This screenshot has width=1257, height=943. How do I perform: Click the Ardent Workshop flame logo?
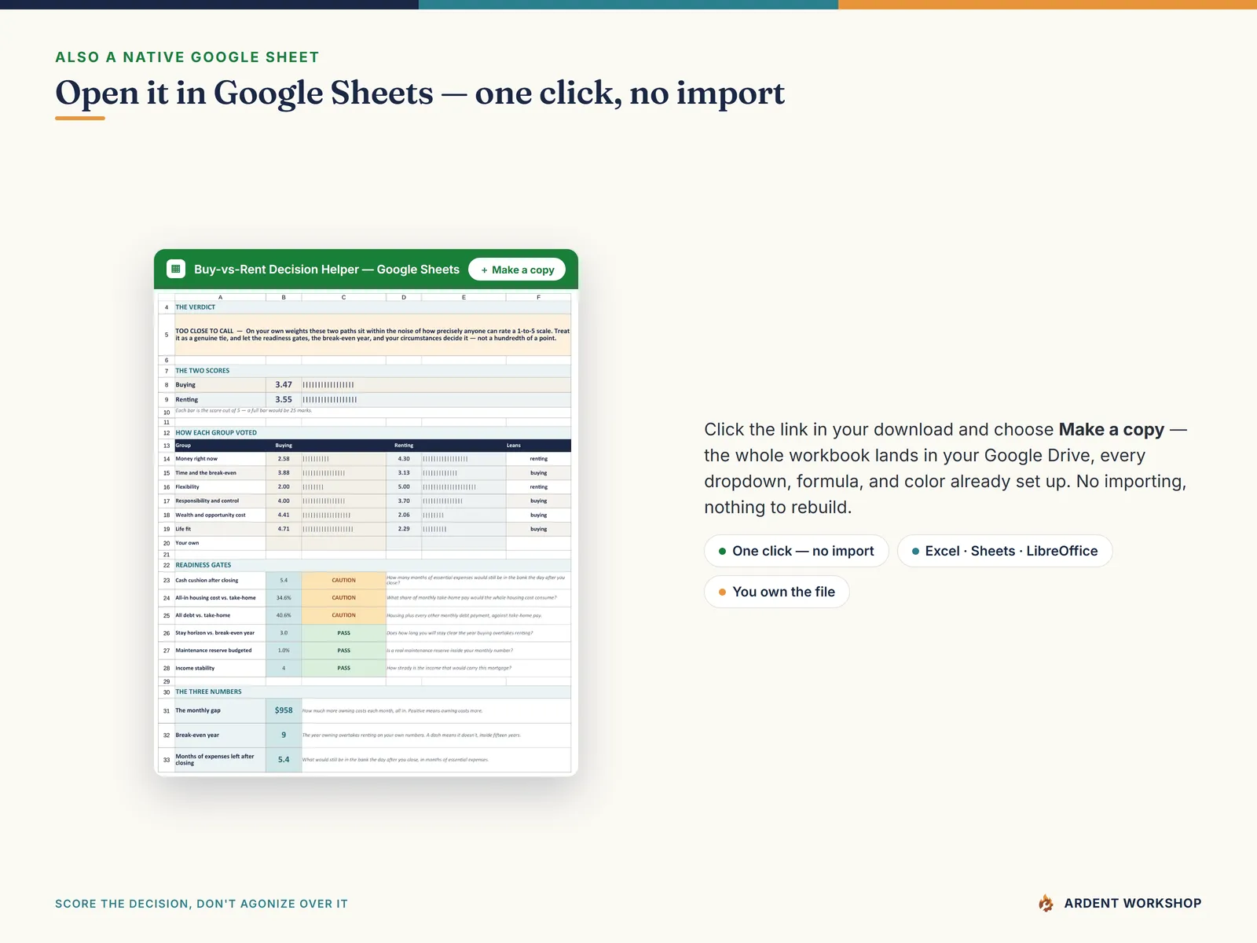pyautogui.click(x=1046, y=904)
